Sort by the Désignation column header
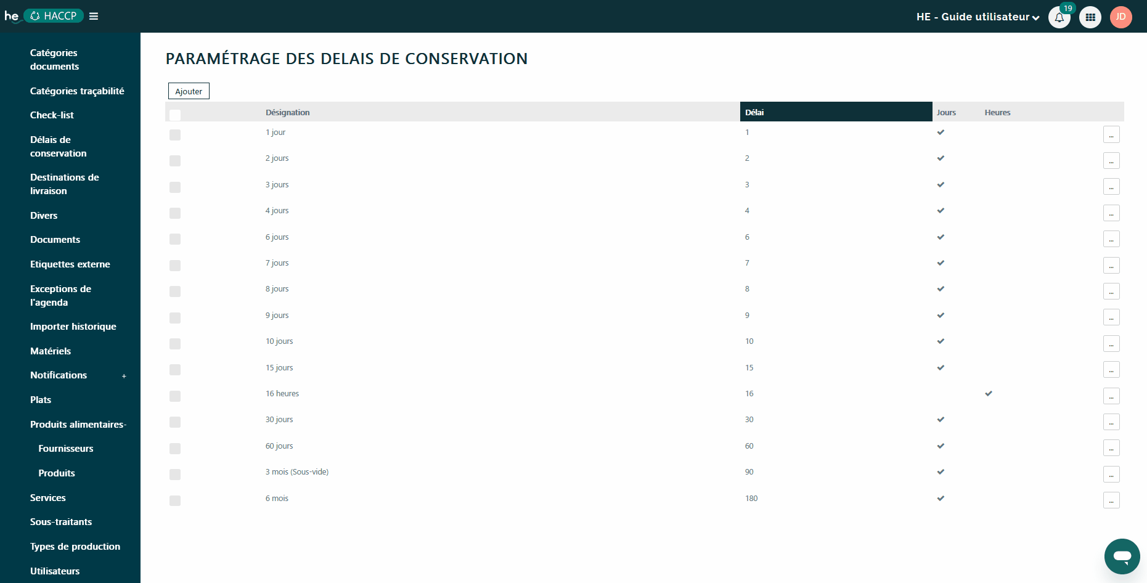 (288, 112)
